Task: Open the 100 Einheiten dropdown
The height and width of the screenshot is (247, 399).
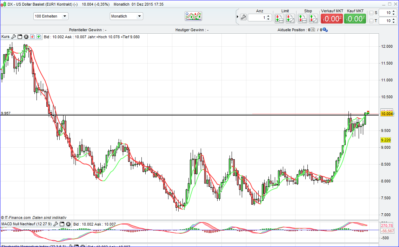Action: click(x=51, y=16)
